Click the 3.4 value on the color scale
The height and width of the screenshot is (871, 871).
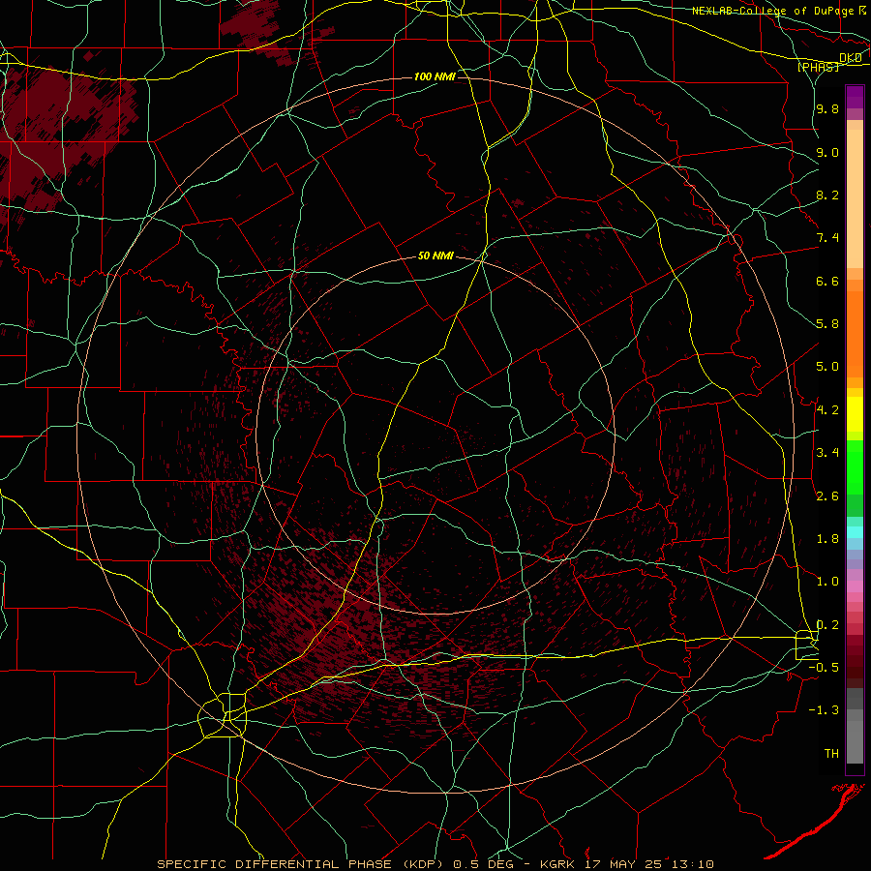[x=827, y=453]
